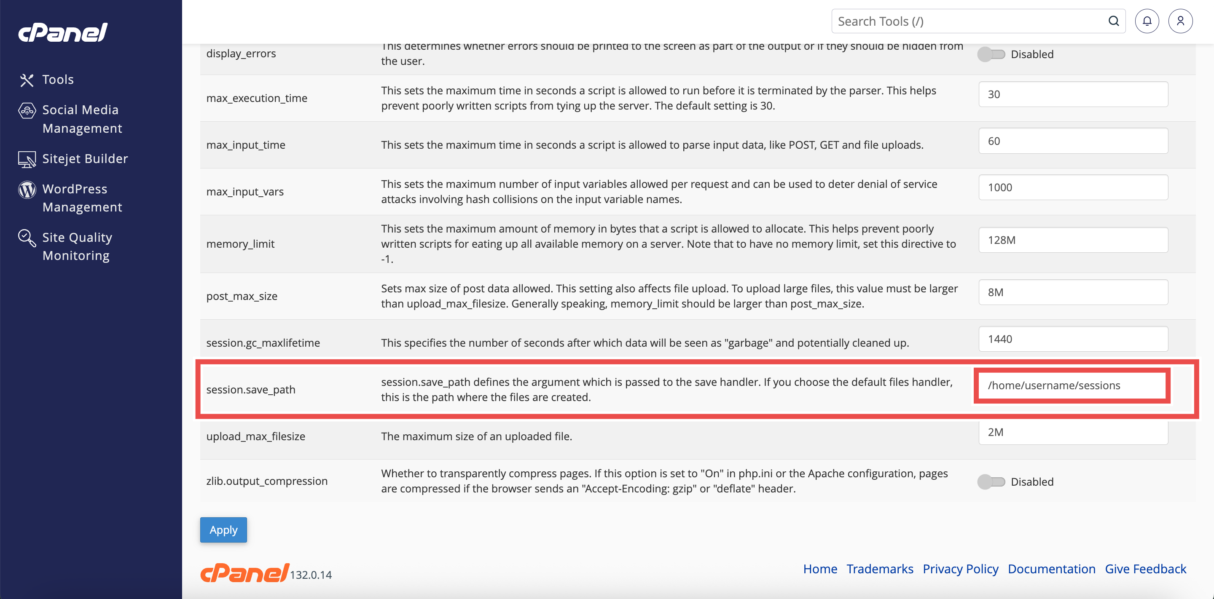Click the notifications bell icon
1214x599 pixels.
[x=1147, y=21]
